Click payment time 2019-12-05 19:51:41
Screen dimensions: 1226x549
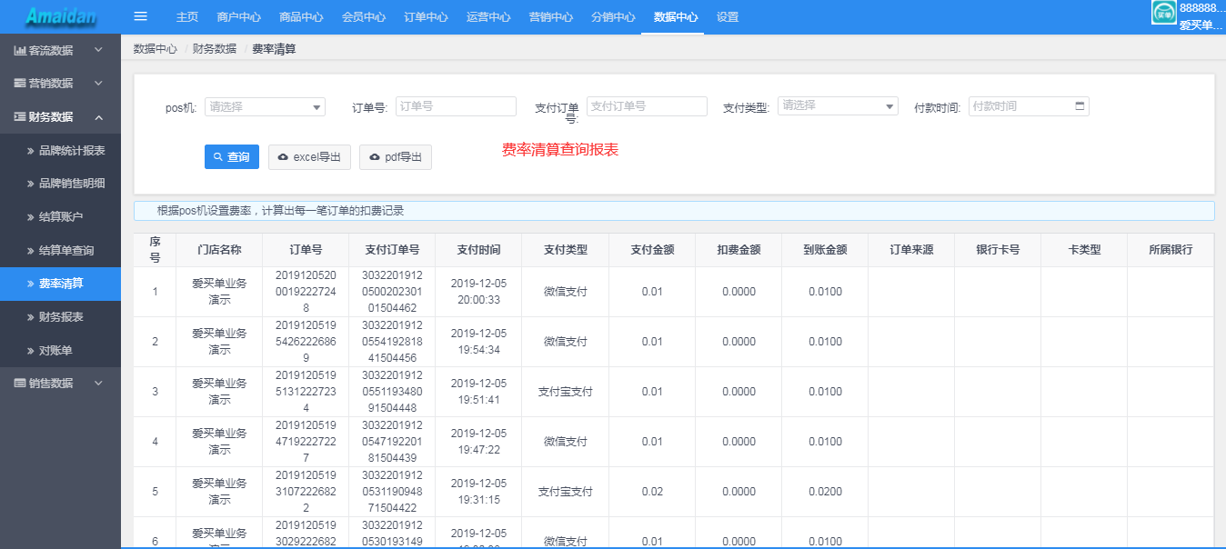478,392
